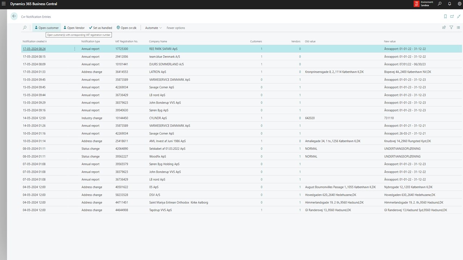463x260 pixels.
Task: Search the list with the toolbar magnifier
Action: point(25,28)
